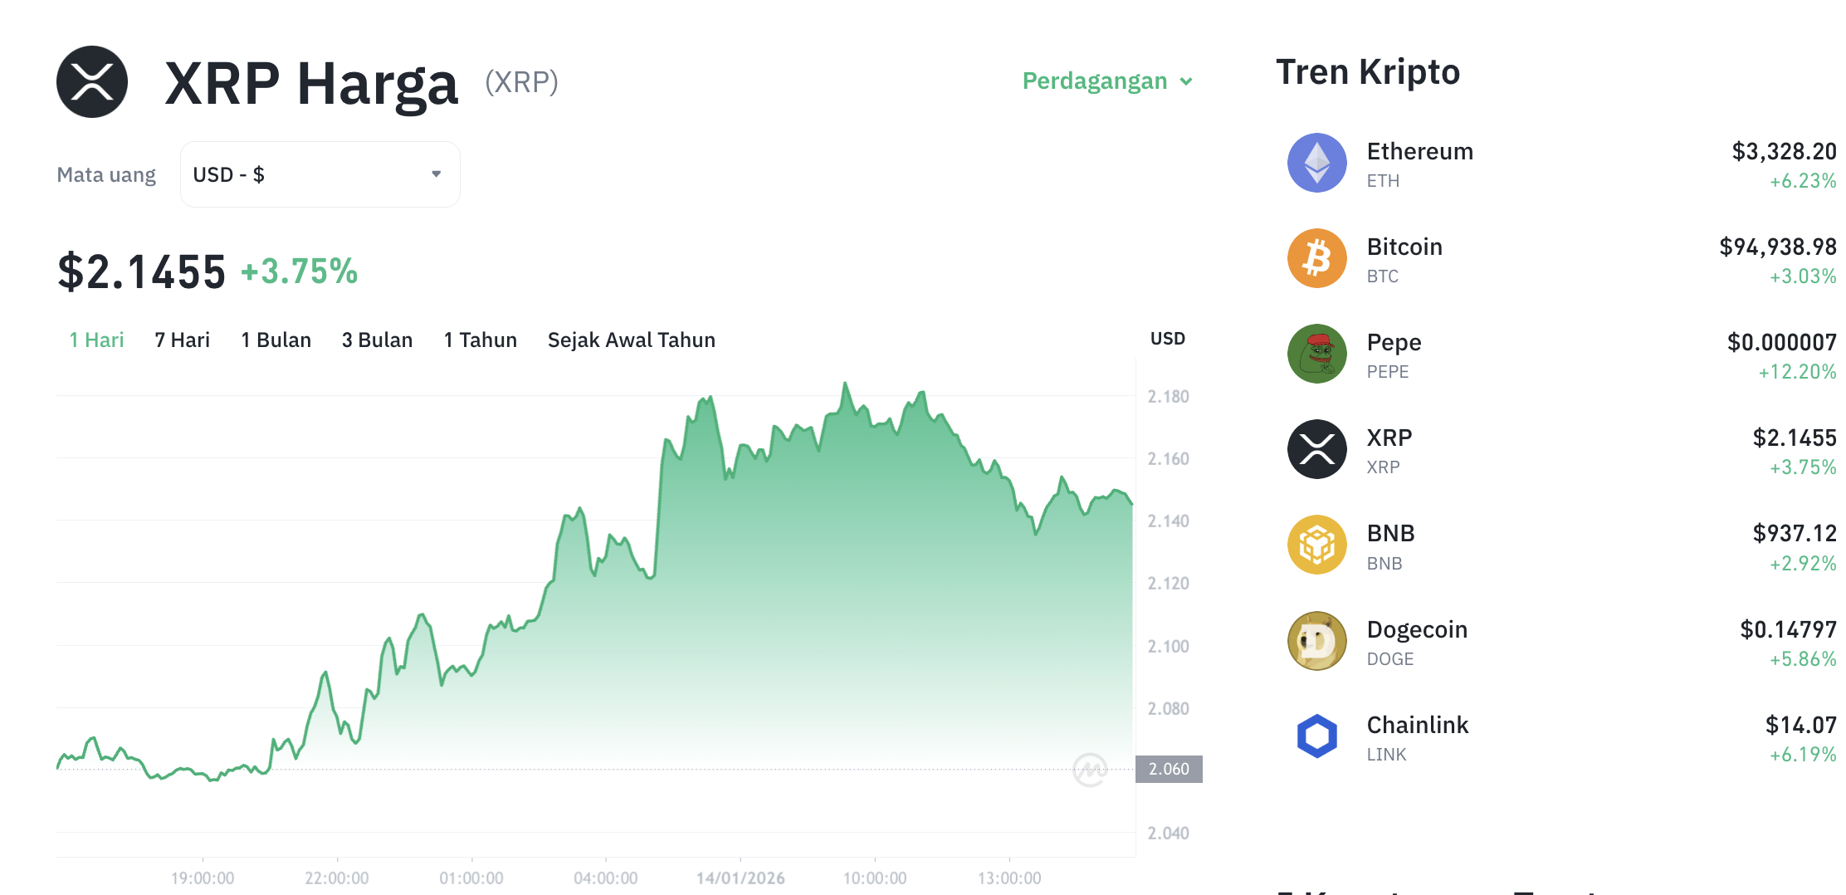Click the Bitcoin coin icon
The image size is (1846, 895).
1316,258
